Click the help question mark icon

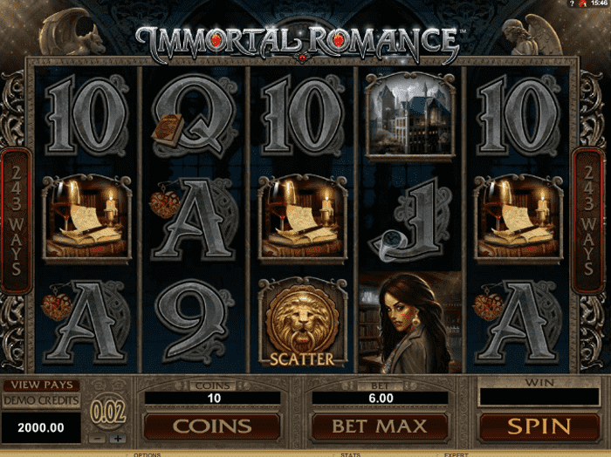572,3
